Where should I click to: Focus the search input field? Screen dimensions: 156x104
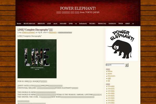115,65
